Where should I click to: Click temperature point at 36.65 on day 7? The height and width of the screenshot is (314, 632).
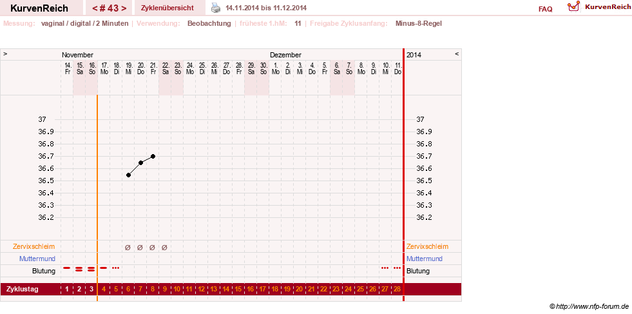pos(140,162)
